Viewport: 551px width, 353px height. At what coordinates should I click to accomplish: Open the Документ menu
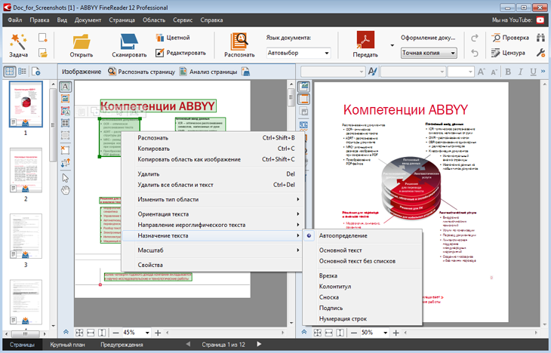coord(88,20)
